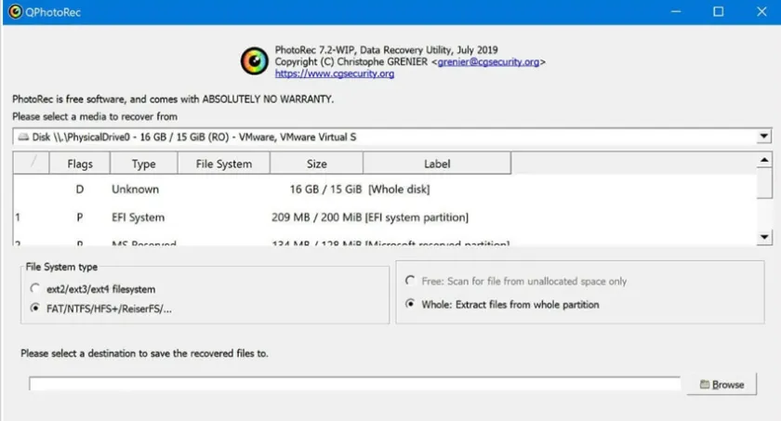Image resolution: width=781 pixels, height=421 pixels.
Task: Select ext2/ext3/ext4 filesystem radio button
Action: coord(36,289)
